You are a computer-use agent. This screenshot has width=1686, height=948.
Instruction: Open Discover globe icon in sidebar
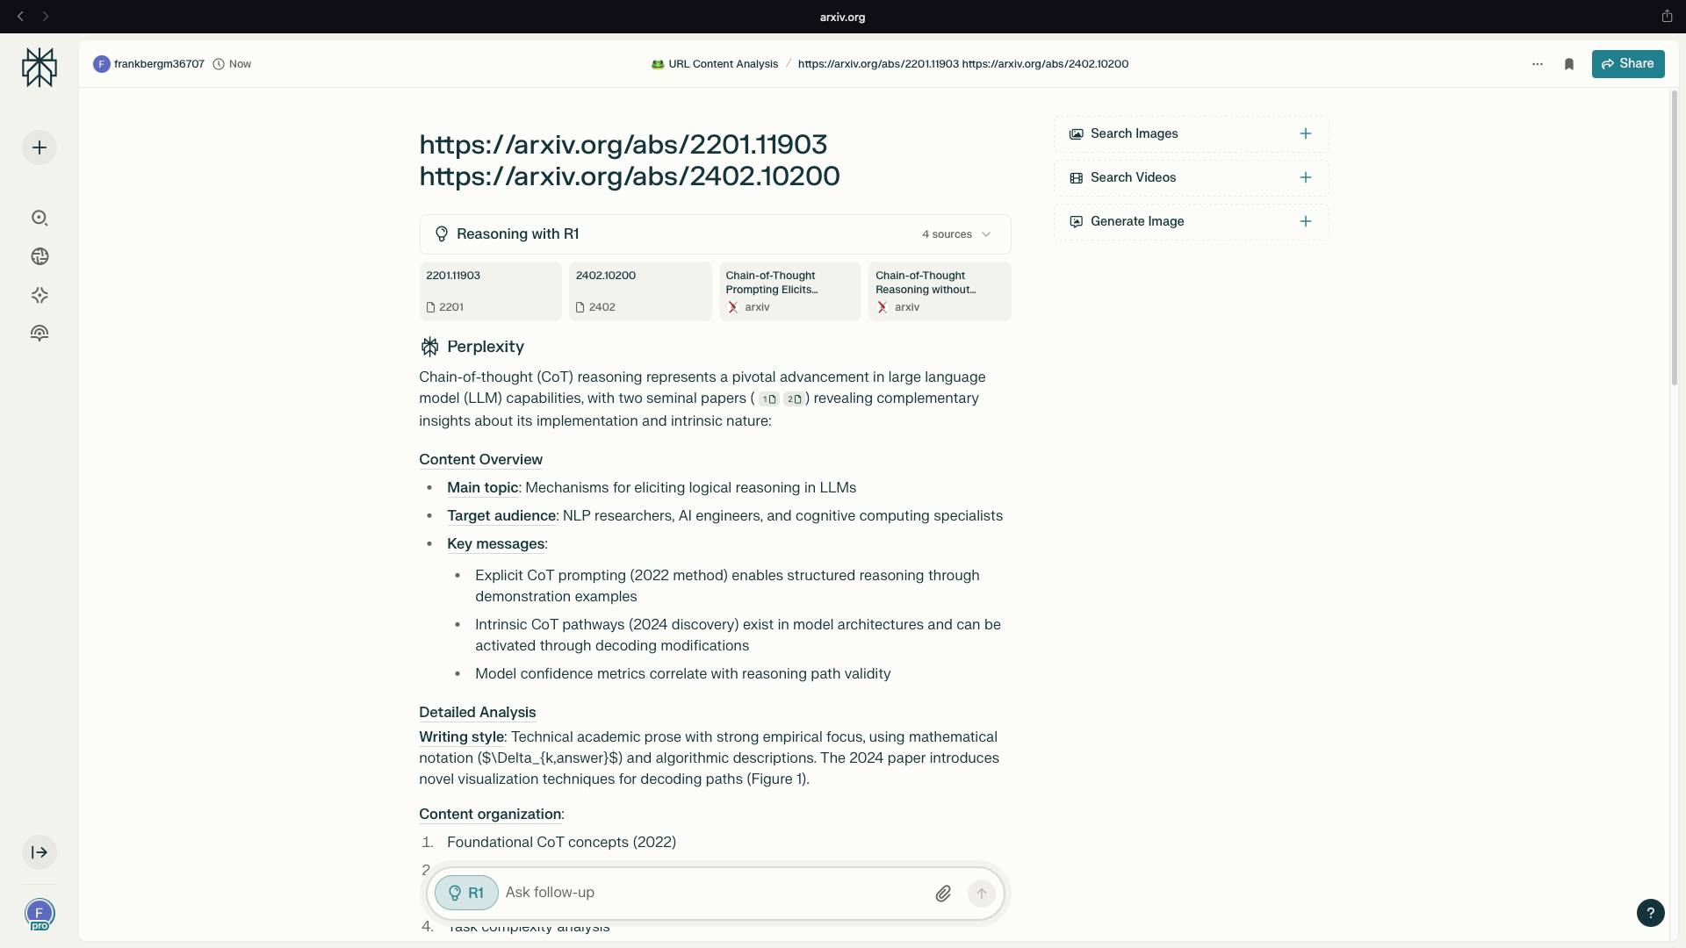[40, 256]
